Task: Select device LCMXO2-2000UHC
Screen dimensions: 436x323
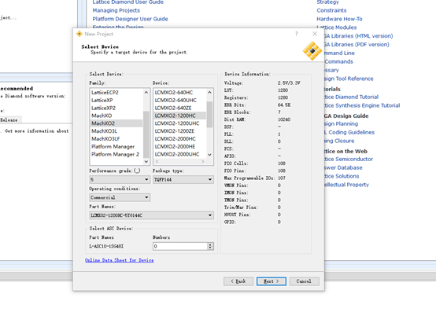Action: point(179,154)
